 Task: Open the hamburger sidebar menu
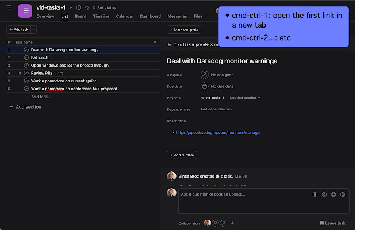[x=9, y=7]
